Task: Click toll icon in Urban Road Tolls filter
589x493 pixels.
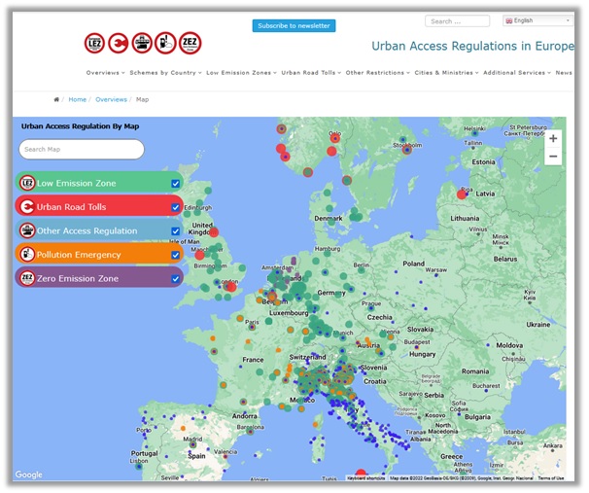Action: [27, 207]
